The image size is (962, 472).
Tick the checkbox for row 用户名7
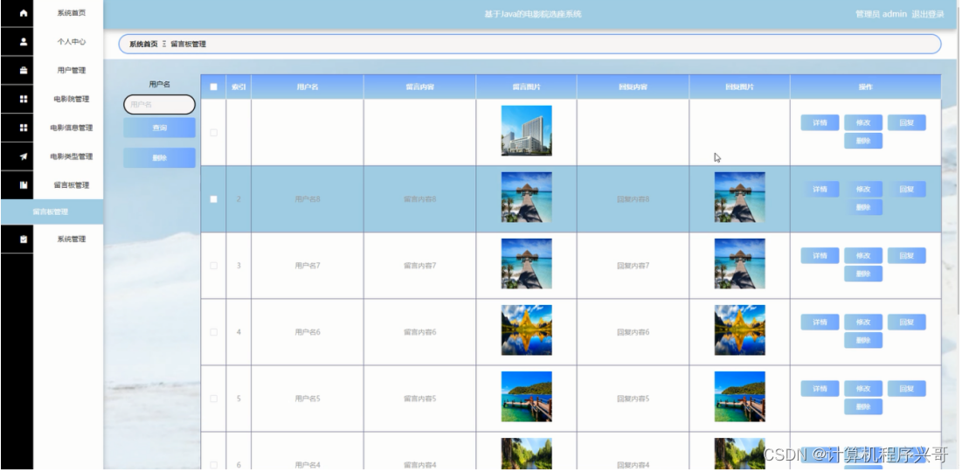pyautogui.click(x=213, y=266)
